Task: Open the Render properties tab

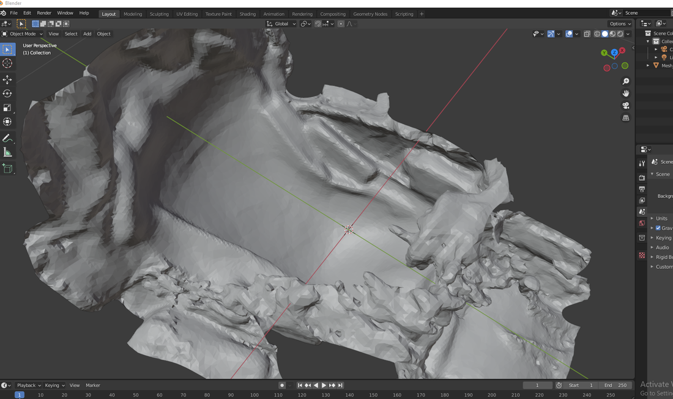Action: click(x=642, y=177)
